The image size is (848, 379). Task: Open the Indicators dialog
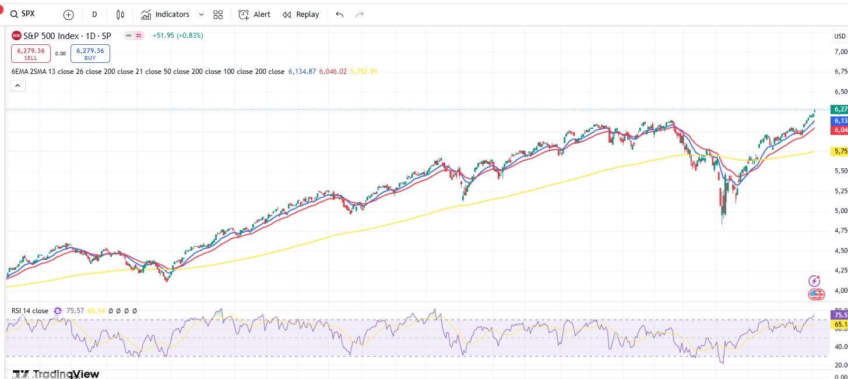coord(166,15)
